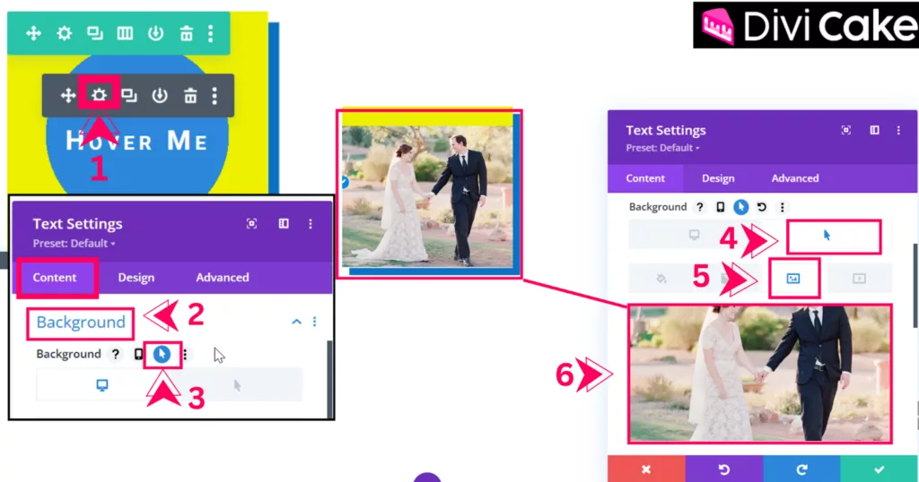Viewport: 919px width, 482px height.
Task: Snap the left Text Settings panel to sidebar
Action: point(284,223)
